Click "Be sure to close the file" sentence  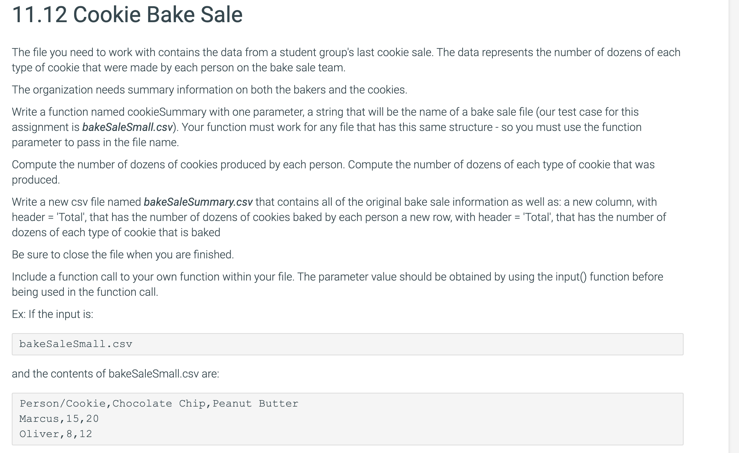coord(123,255)
